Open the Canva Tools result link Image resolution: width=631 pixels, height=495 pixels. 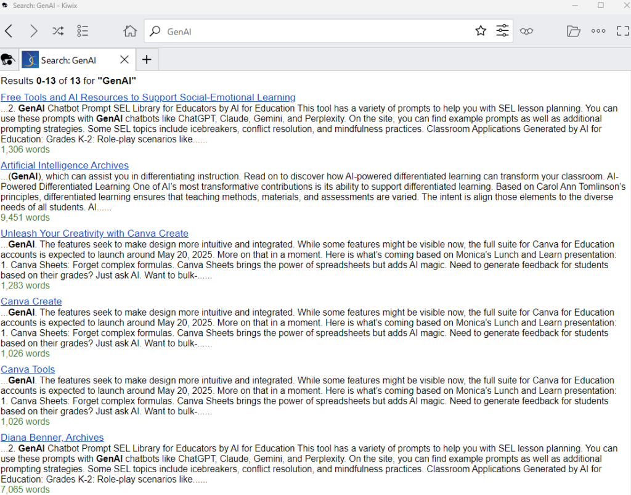coord(28,369)
